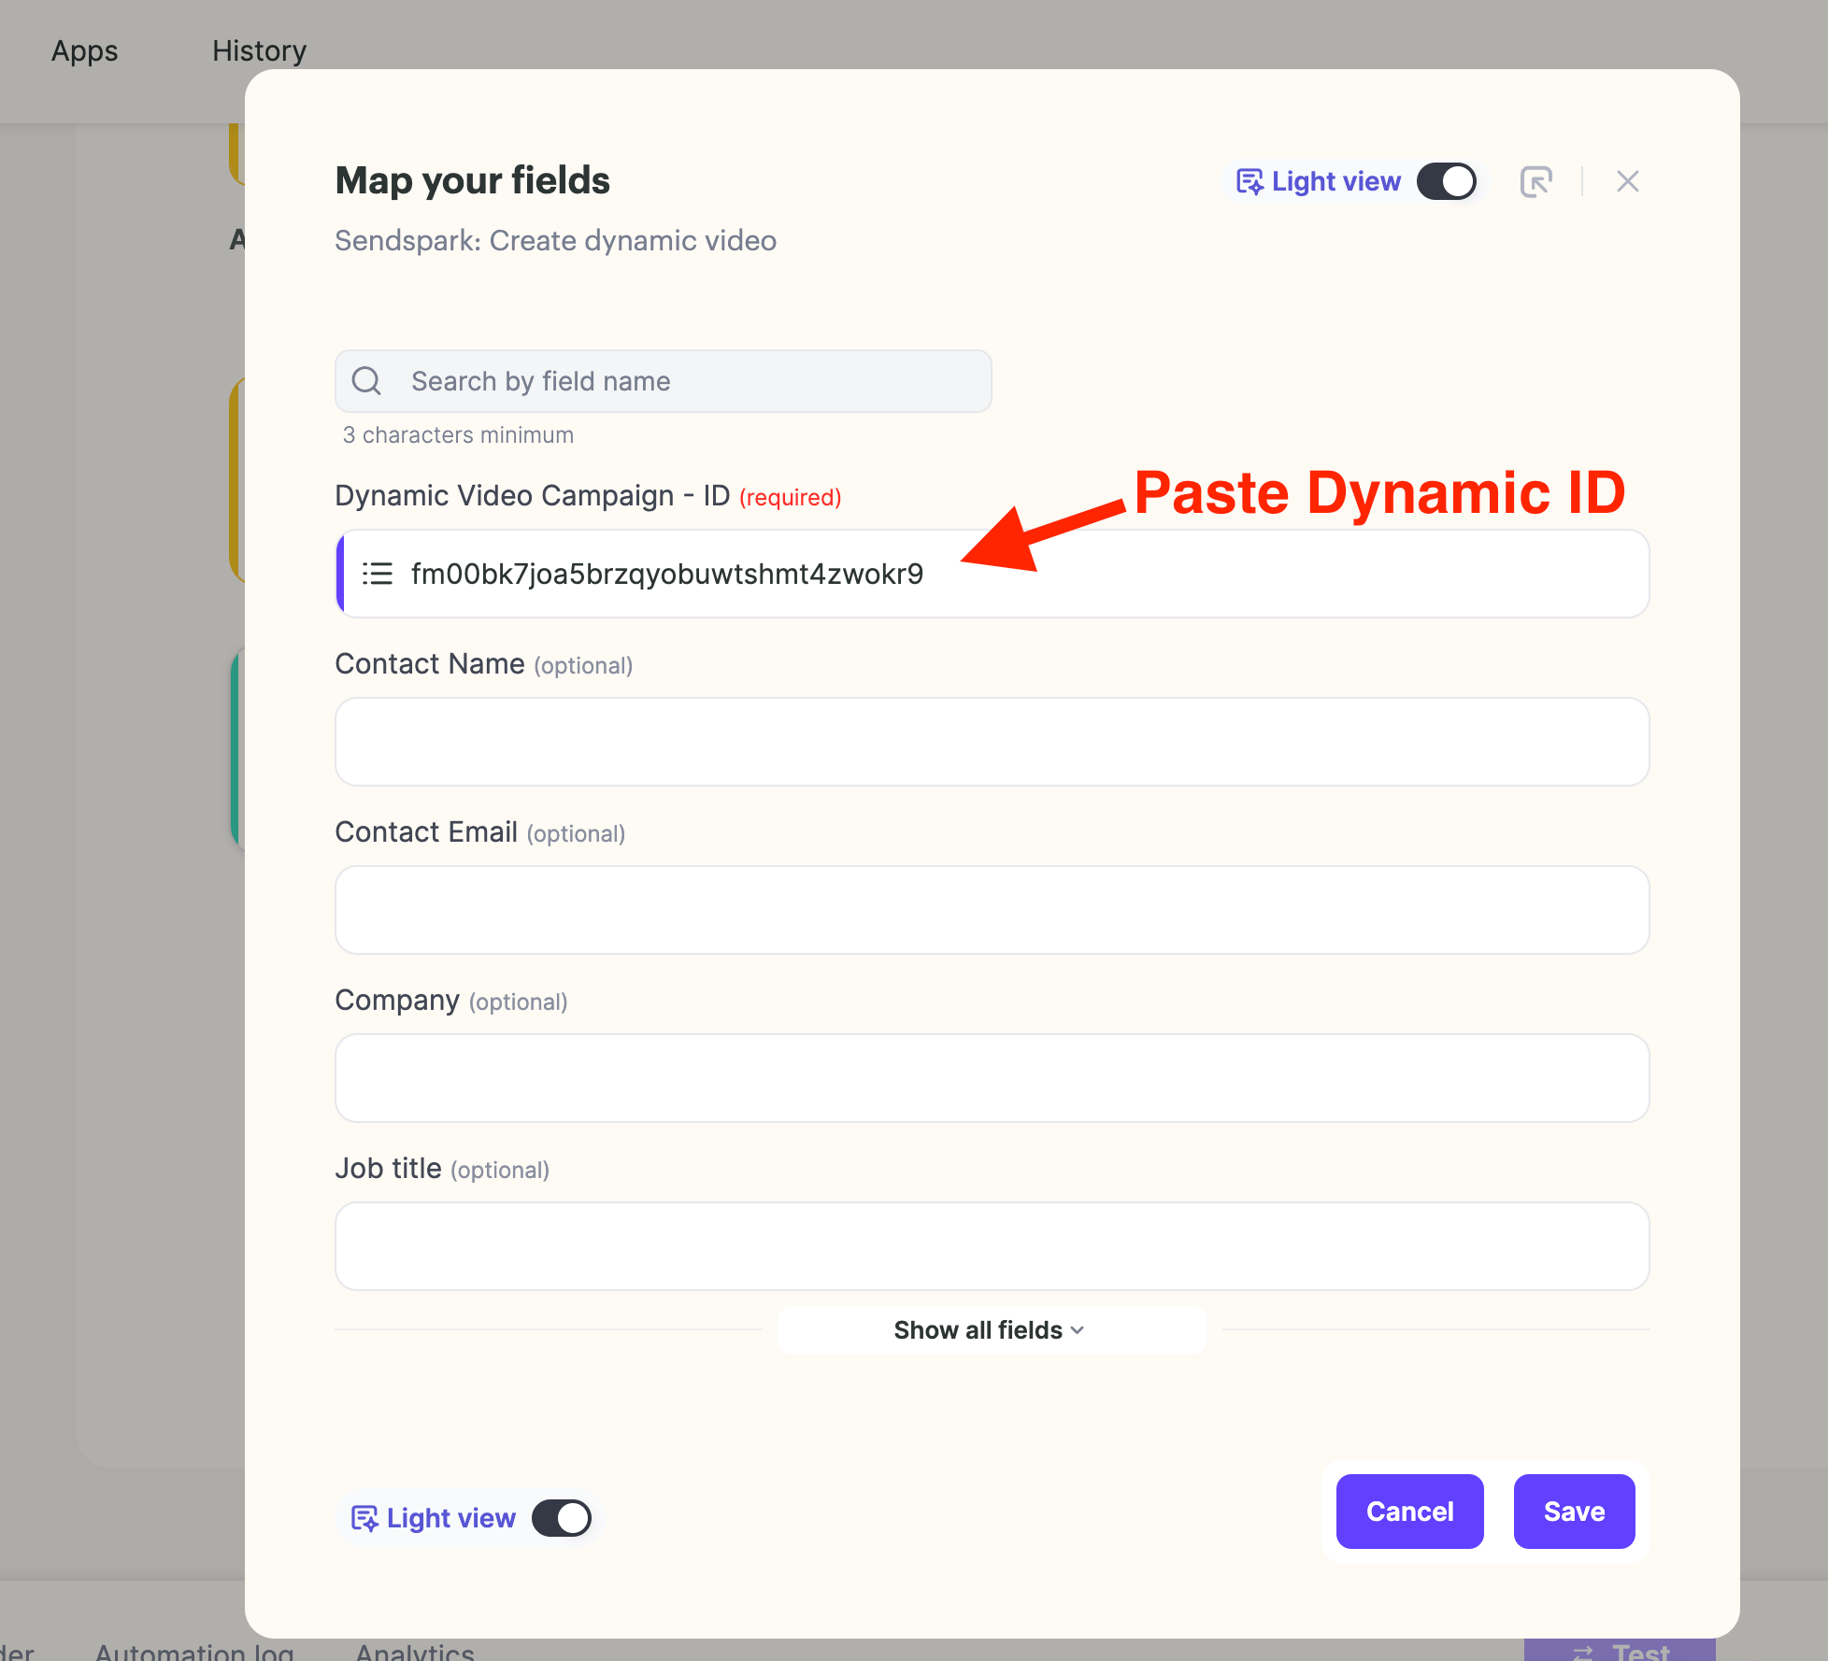Click 'Sendspark: Create dynamic video' subtitle
Screen dimensions: 1828x1661
(x=556, y=241)
